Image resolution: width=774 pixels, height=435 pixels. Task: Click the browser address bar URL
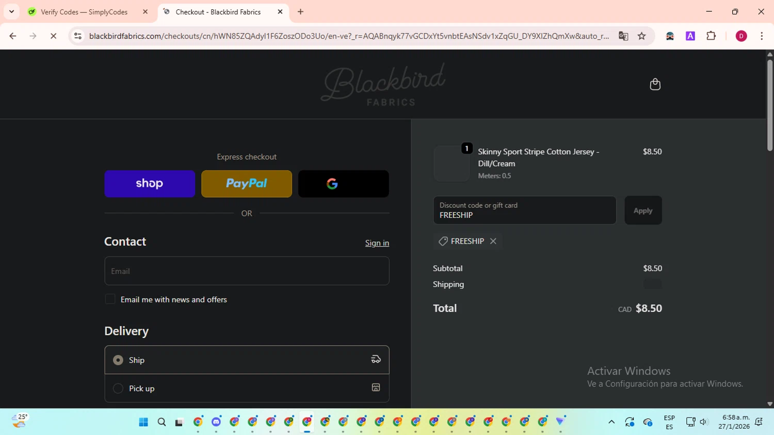pos(349,36)
